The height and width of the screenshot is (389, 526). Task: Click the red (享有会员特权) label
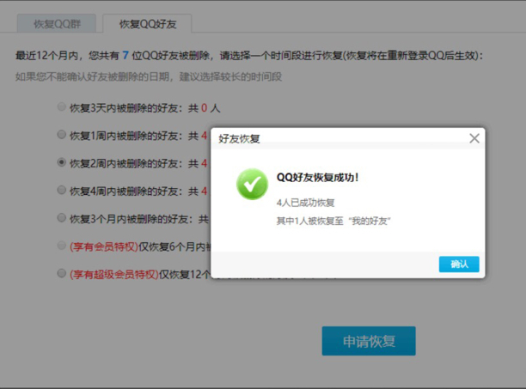point(104,246)
